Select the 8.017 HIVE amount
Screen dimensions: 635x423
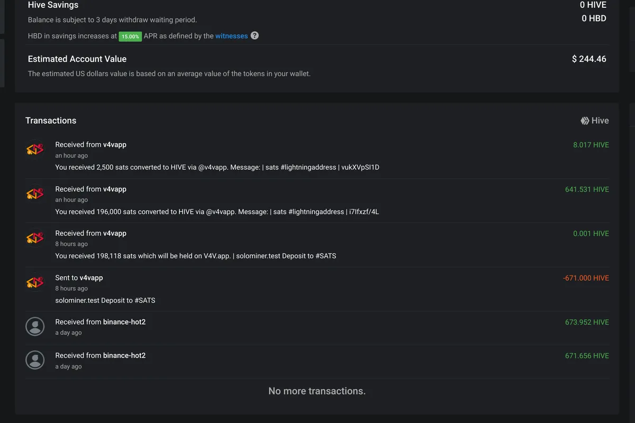click(591, 145)
